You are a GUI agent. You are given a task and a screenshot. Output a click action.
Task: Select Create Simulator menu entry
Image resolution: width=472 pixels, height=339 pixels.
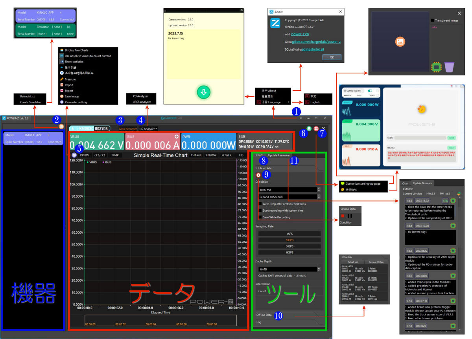[30, 102]
